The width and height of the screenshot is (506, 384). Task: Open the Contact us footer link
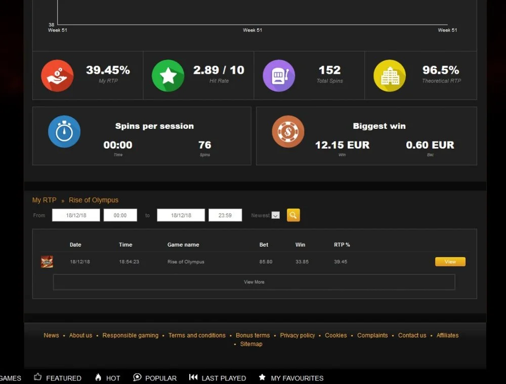[412, 335]
